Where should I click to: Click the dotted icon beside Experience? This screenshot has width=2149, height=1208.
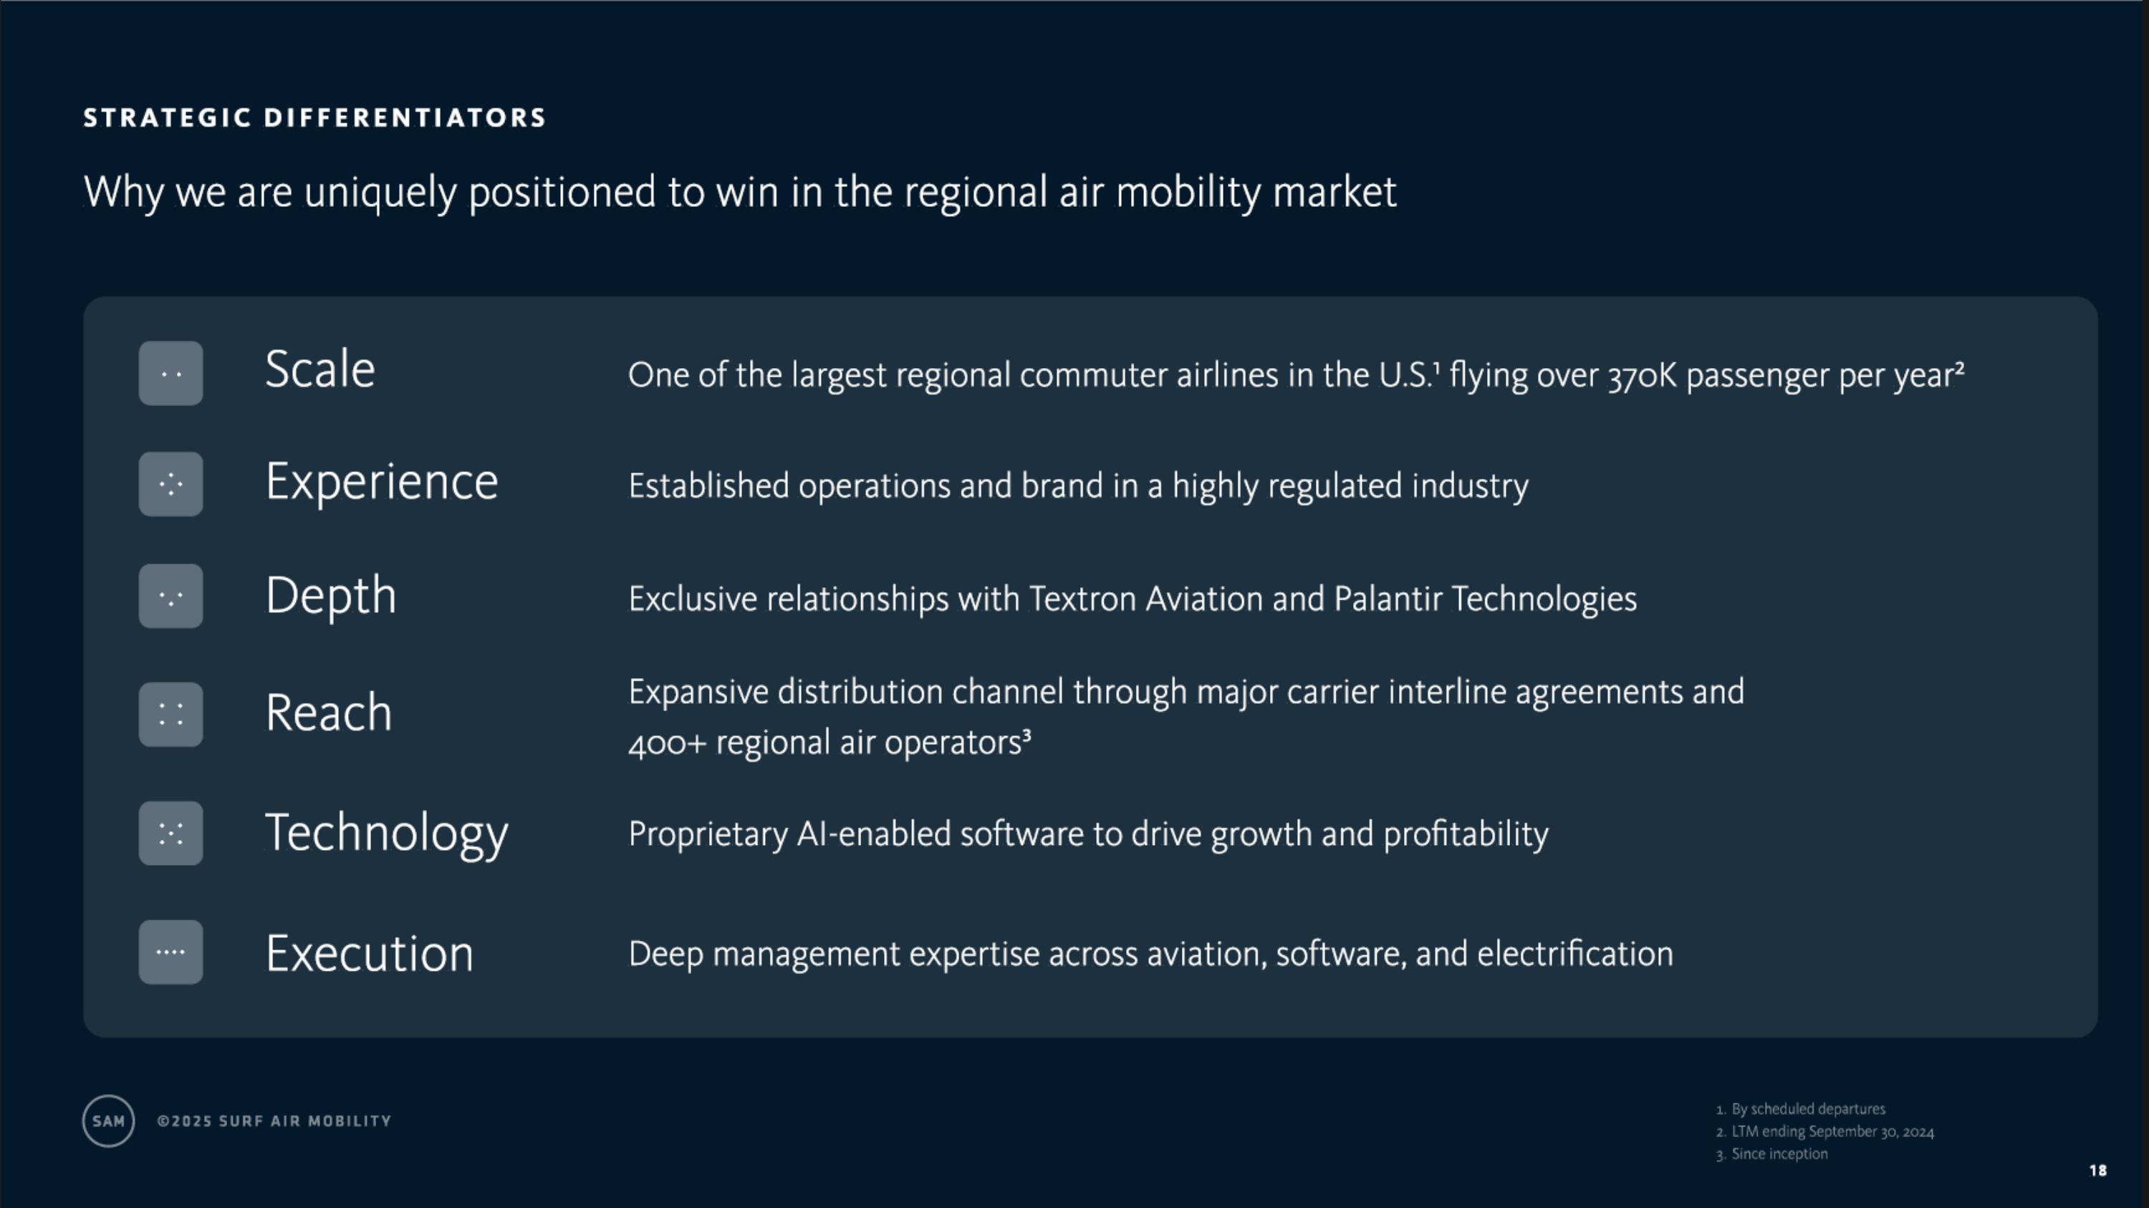click(x=170, y=484)
